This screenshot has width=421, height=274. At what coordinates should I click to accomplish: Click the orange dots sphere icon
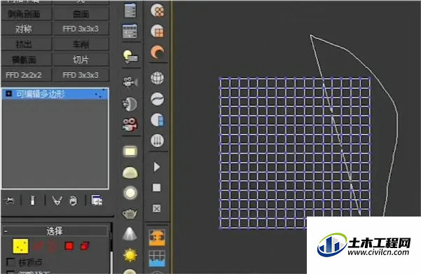(158, 11)
